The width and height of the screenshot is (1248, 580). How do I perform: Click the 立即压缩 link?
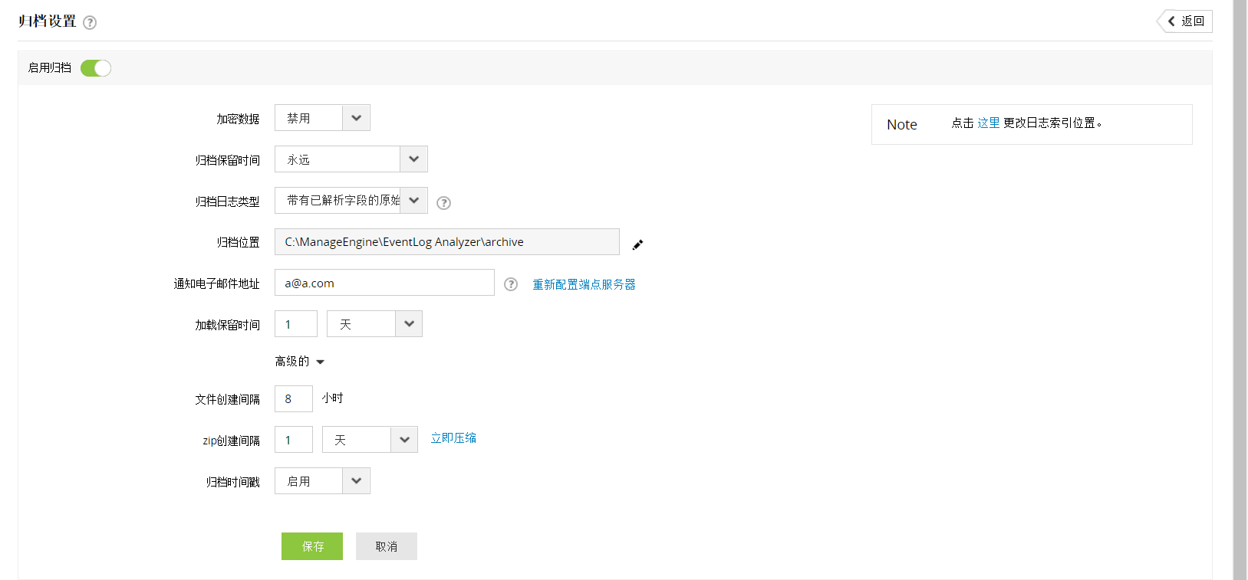[x=453, y=438]
